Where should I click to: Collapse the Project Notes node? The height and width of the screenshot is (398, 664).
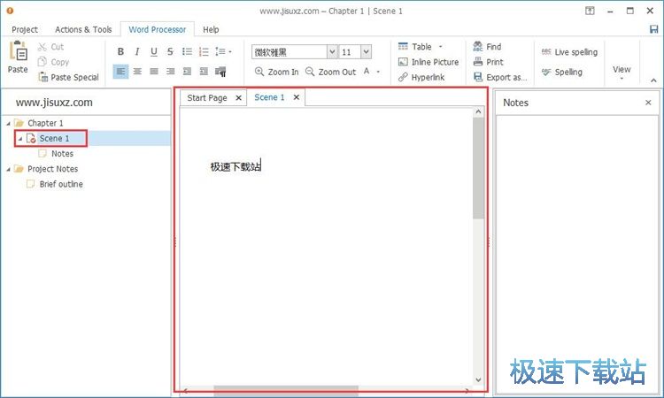(9, 169)
